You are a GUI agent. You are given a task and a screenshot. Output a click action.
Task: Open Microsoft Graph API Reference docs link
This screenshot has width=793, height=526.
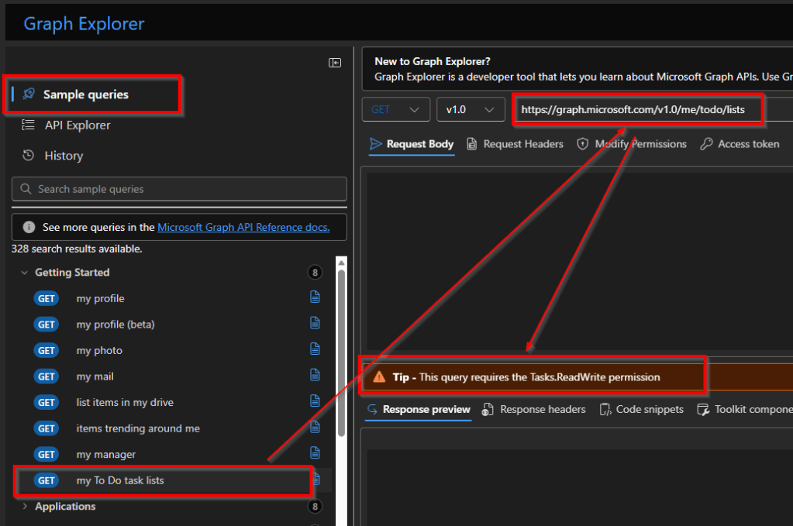coord(243,227)
